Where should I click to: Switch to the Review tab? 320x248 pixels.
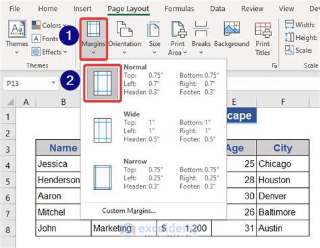coord(252,9)
